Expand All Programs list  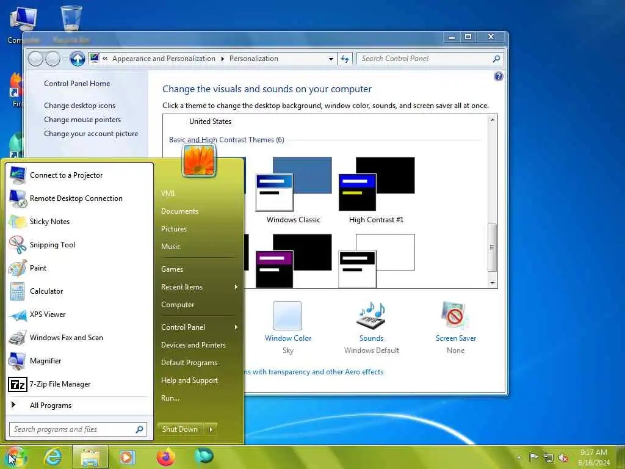coord(79,405)
